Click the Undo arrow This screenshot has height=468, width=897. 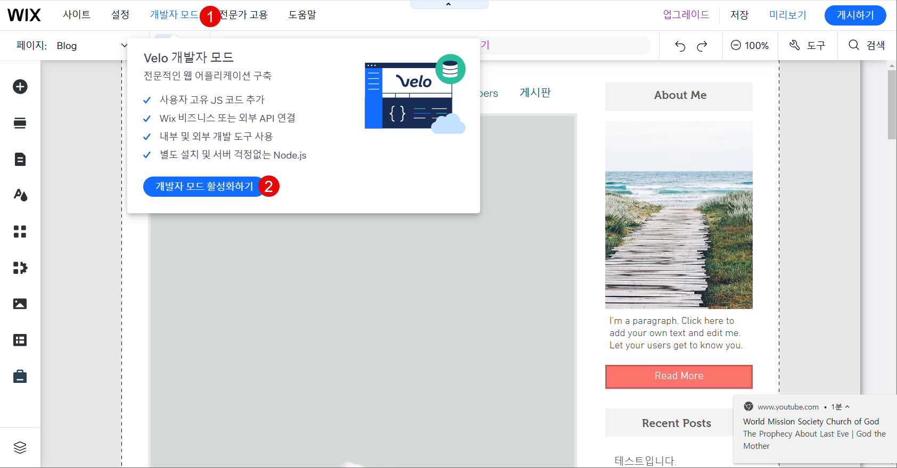click(680, 46)
